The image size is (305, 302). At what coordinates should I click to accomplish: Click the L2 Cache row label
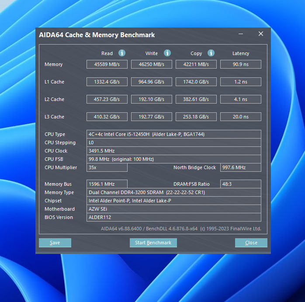coord(54,99)
